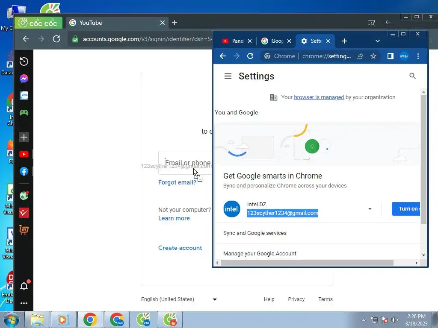
Task: Click the Settings horizontal scrollbar thumb
Action: (x=307, y=263)
